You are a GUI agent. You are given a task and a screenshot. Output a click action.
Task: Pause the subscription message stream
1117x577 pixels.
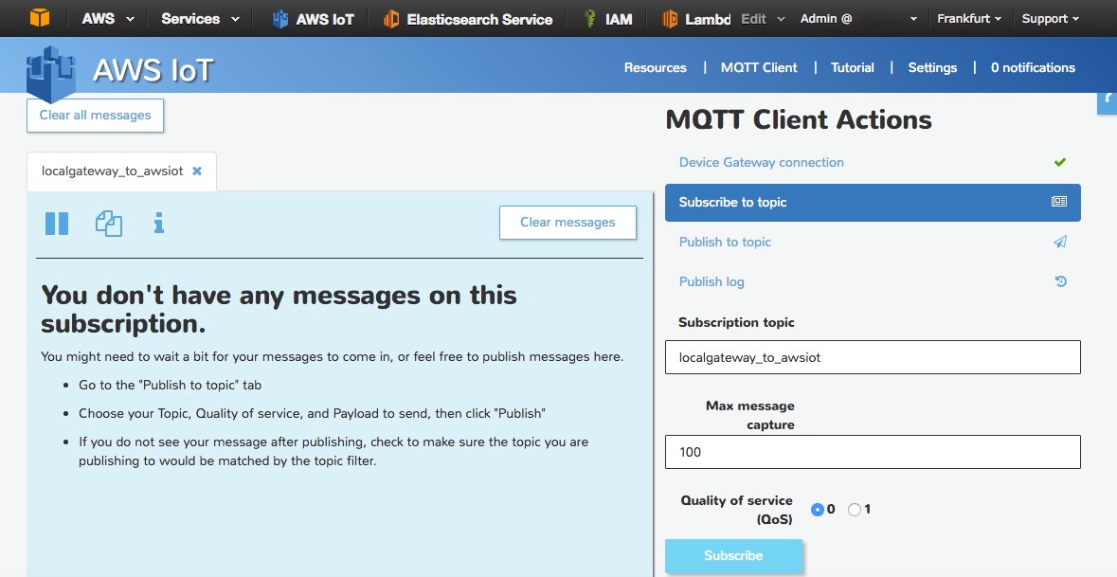[x=57, y=224]
